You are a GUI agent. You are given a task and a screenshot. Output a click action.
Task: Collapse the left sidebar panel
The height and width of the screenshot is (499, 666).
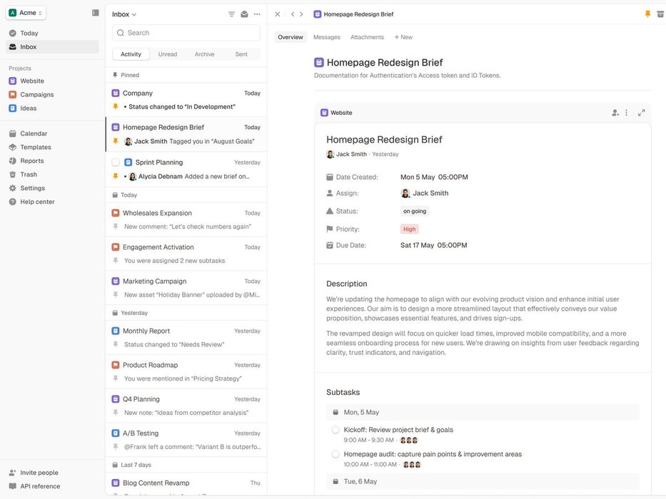[x=96, y=13]
